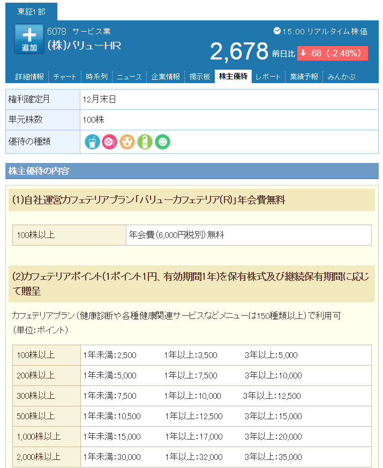Screen dimensions: 383x468
Task: Open the みんかぶ tab
Action: pyautogui.click(x=342, y=77)
